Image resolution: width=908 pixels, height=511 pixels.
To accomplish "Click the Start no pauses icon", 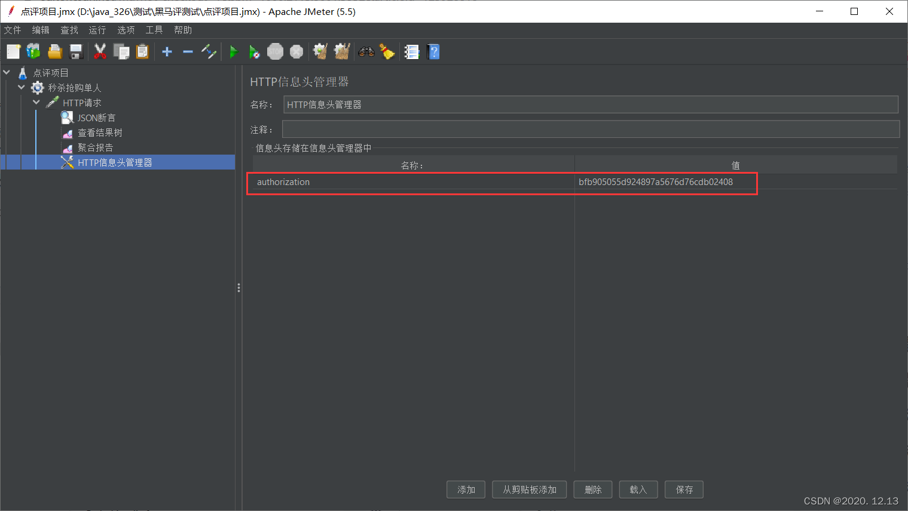I will point(254,51).
